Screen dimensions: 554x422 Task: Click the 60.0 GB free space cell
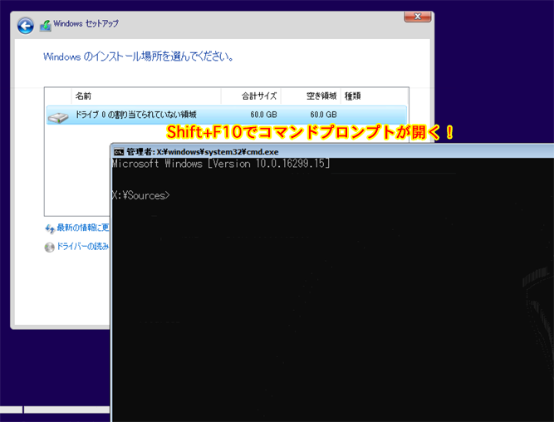pos(323,115)
